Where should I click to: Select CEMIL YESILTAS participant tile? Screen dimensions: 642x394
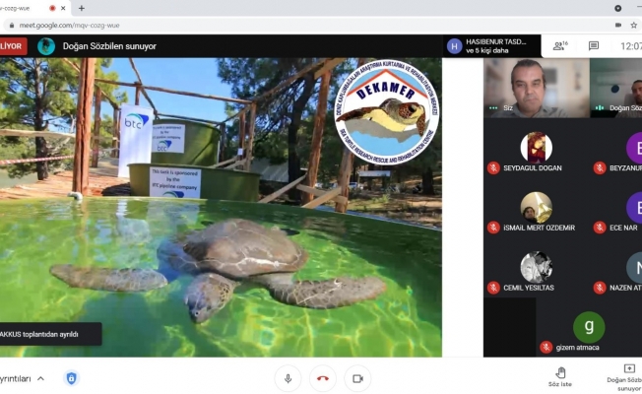537,273
